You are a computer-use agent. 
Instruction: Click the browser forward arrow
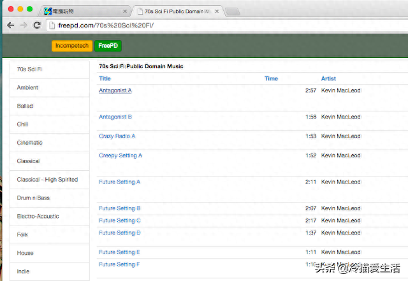pyautogui.click(x=24, y=25)
